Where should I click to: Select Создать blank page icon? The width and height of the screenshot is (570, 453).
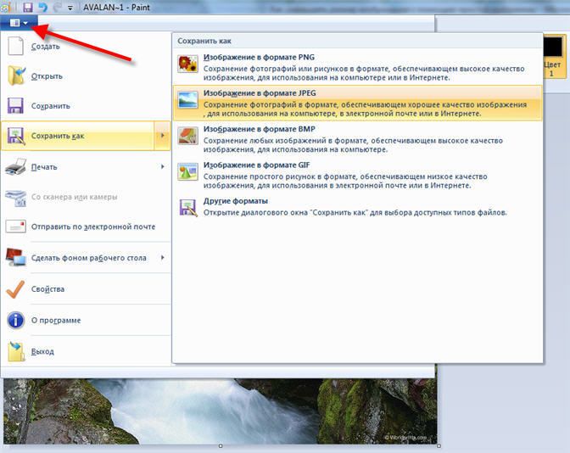(x=15, y=46)
